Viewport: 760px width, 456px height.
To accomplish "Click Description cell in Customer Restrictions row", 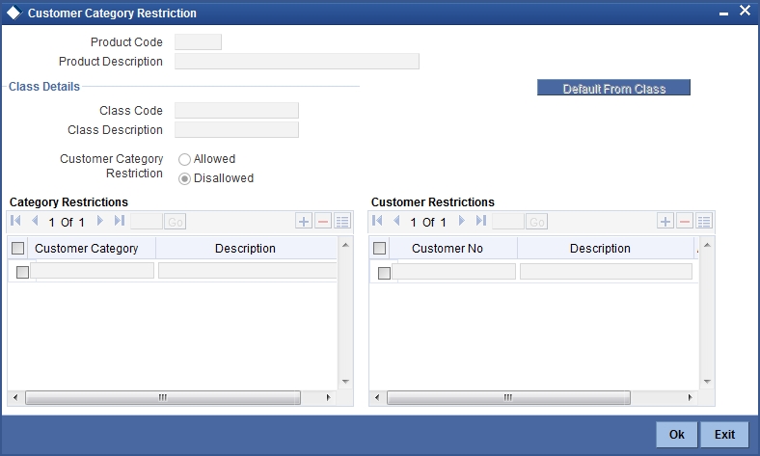I will [606, 271].
